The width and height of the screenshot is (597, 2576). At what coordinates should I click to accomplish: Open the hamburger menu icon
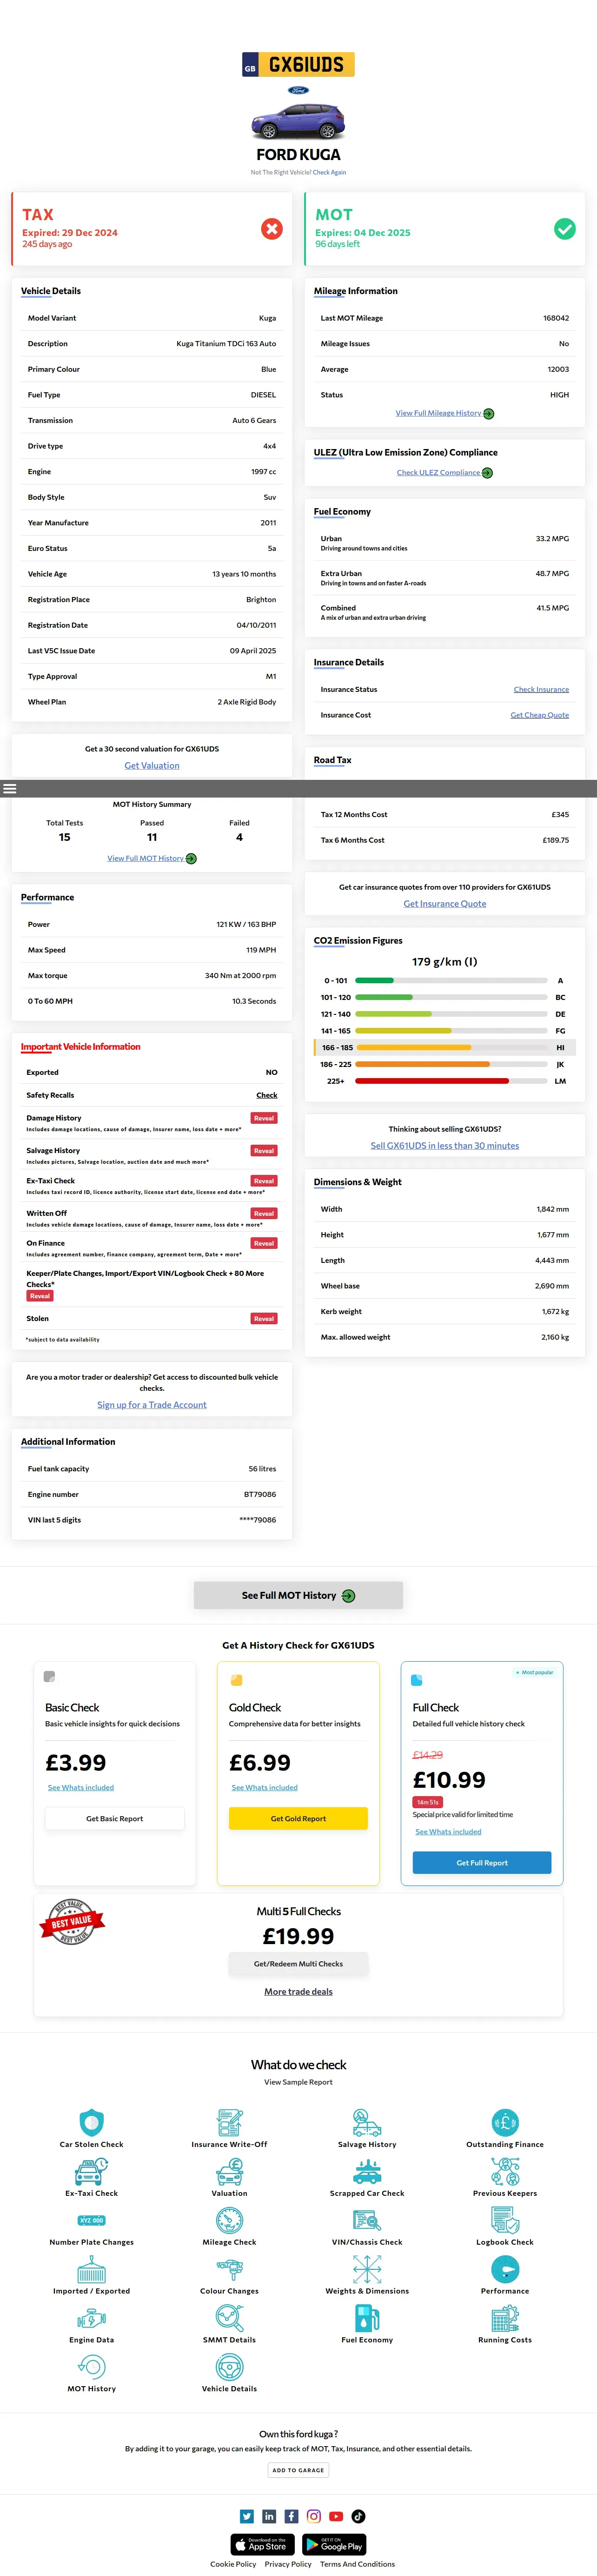click(10, 789)
